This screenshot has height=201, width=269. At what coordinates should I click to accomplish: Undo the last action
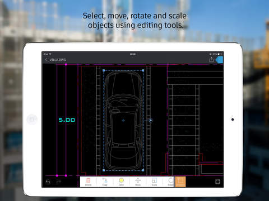coord(48,181)
